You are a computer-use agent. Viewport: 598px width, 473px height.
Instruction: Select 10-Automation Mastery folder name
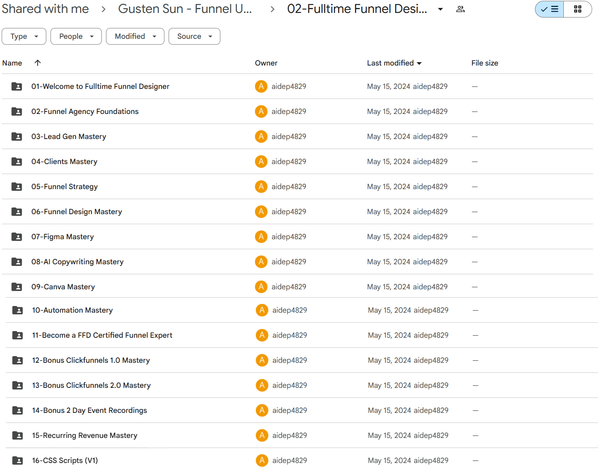(x=72, y=310)
